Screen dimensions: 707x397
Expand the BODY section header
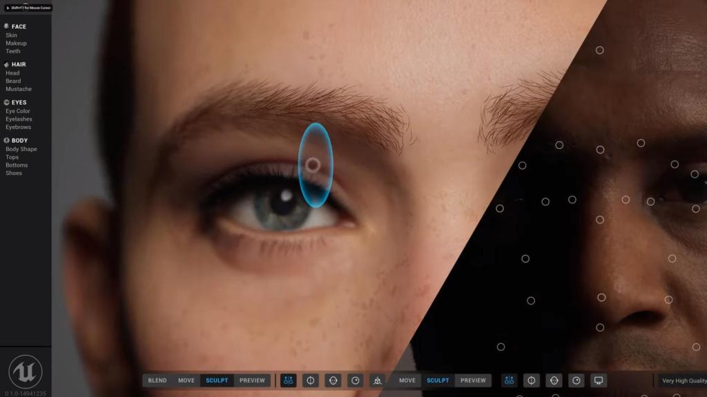(x=19, y=141)
